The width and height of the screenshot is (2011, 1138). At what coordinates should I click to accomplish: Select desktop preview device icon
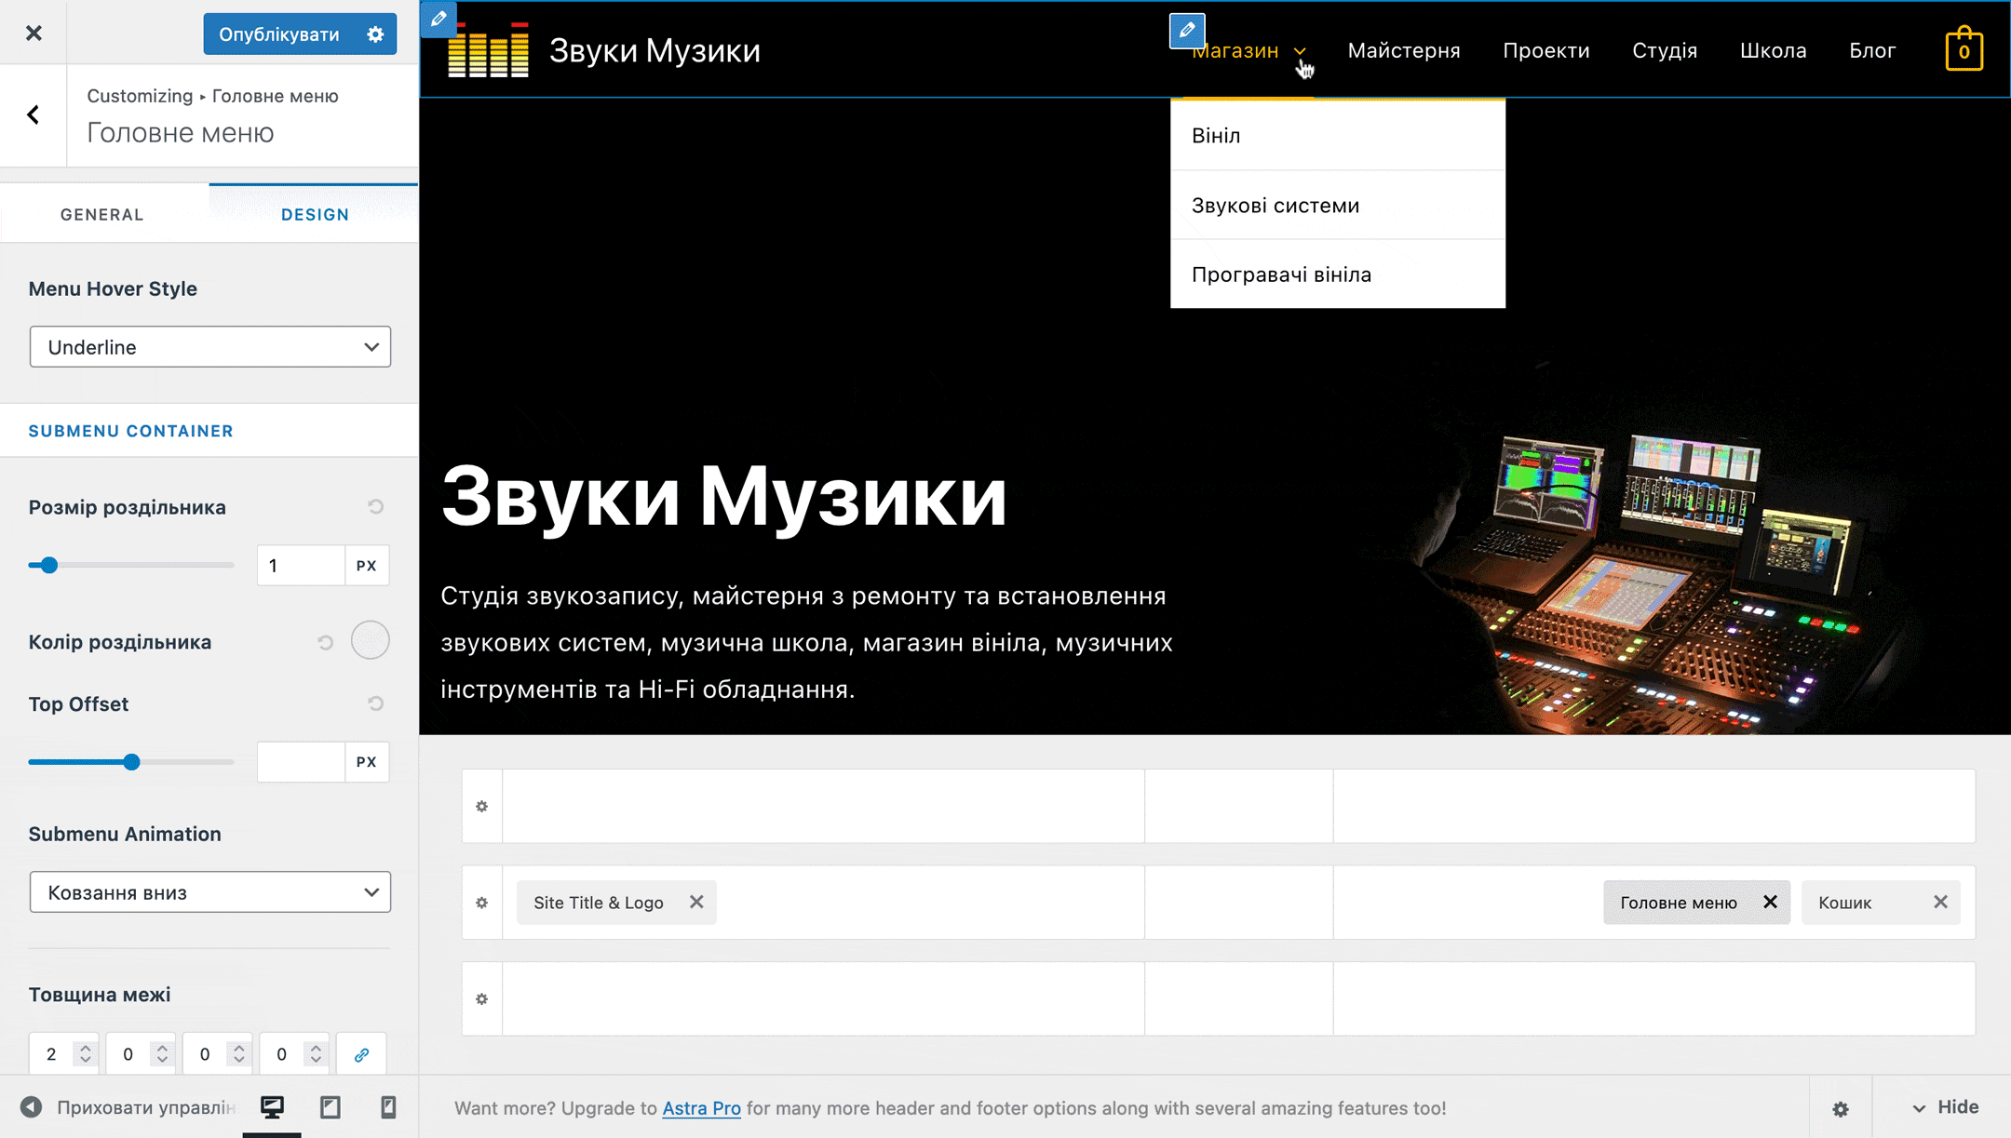[272, 1107]
